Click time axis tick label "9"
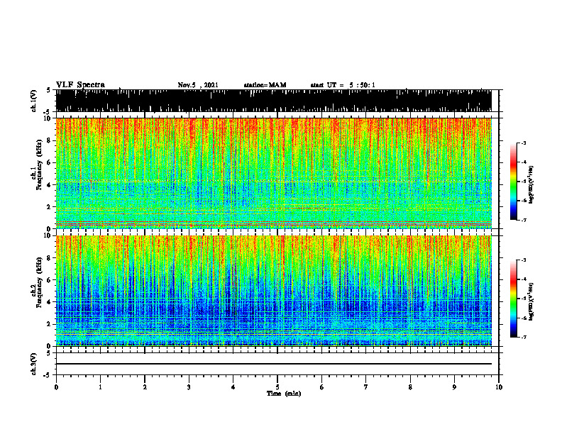The height and width of the screenshot is (434, 562). 454,387
